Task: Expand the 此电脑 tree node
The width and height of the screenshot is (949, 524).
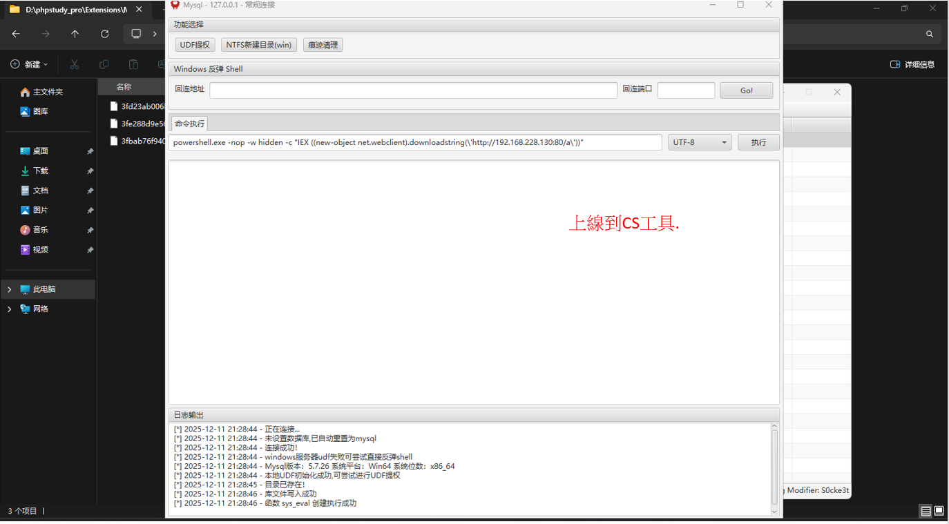Action: (9, 289)
